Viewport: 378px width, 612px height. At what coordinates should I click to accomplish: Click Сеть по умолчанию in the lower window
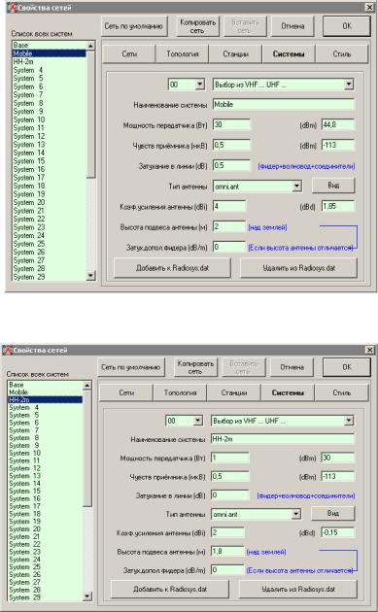[x=131, y=367]
